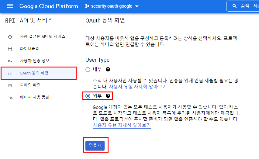
Task: Click the 라이브러리 library icon
Action: click(x=10, y=49)
